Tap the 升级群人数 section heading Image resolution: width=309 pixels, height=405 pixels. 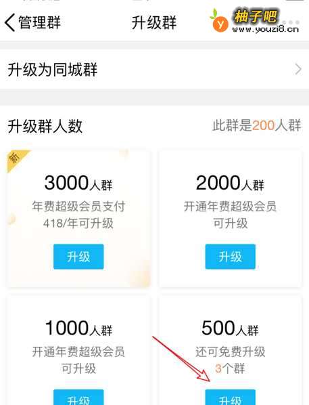click(x=45, y=126)
